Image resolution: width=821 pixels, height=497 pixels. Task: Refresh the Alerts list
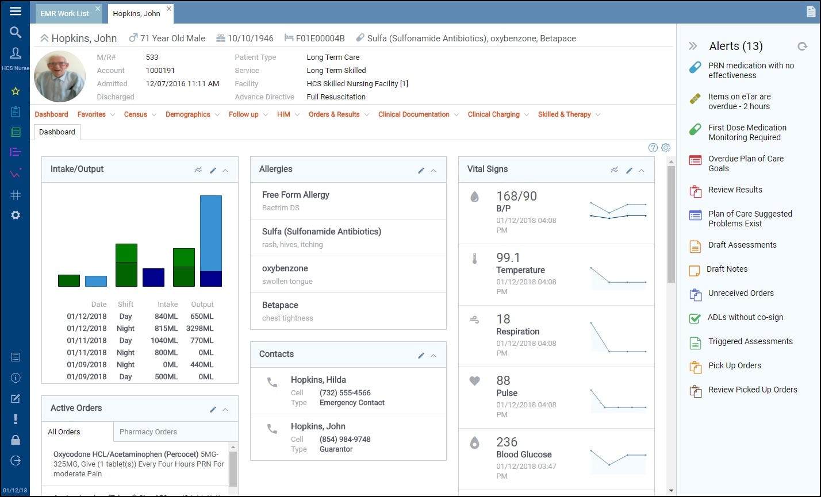803,46
